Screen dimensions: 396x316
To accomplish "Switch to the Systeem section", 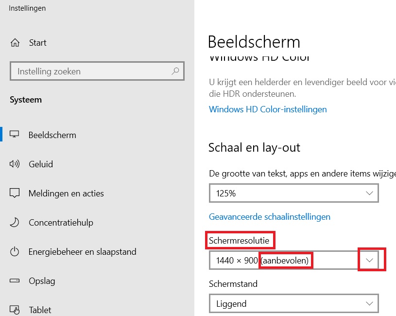I will (25, 99).
